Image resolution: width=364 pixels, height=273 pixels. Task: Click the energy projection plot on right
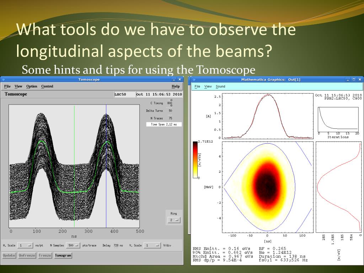pyautogui.click(x=339, y=187)
